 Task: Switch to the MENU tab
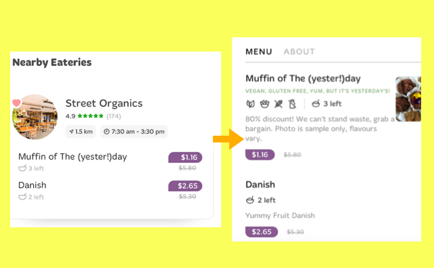pos(259,52)
